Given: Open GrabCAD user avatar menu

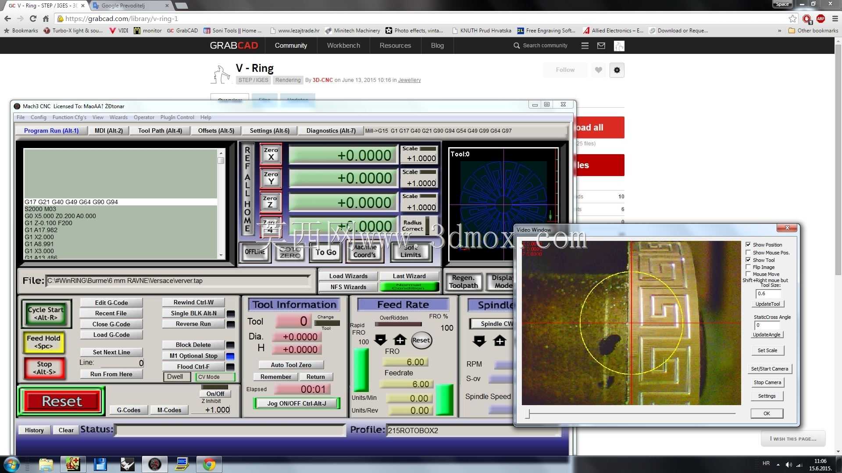Looking at the screenshot, I should 619,46.
